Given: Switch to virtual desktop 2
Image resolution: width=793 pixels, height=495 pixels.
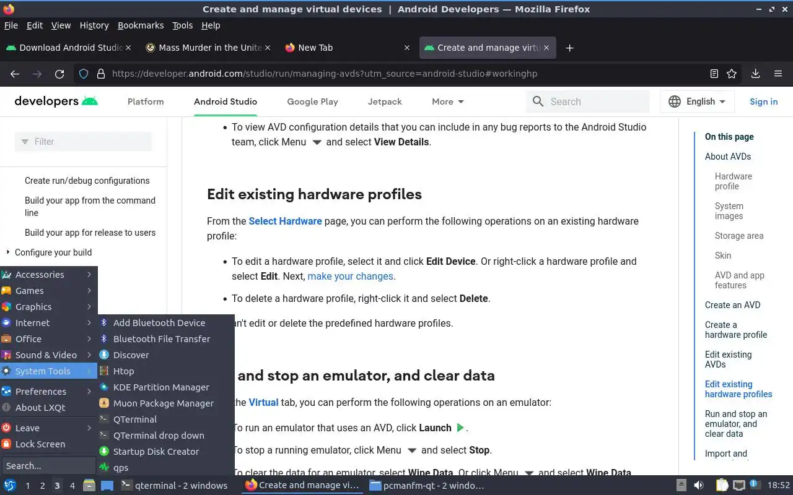Looking at the screenshot, I should click(x=42, y=486).
